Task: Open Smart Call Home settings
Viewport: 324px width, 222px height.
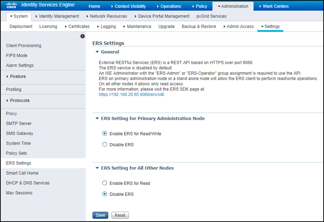Action: click(x=22, y=173)
